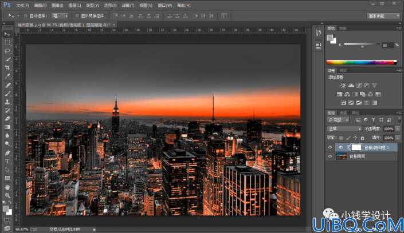Select the Zoom tool

click(7, 195)
